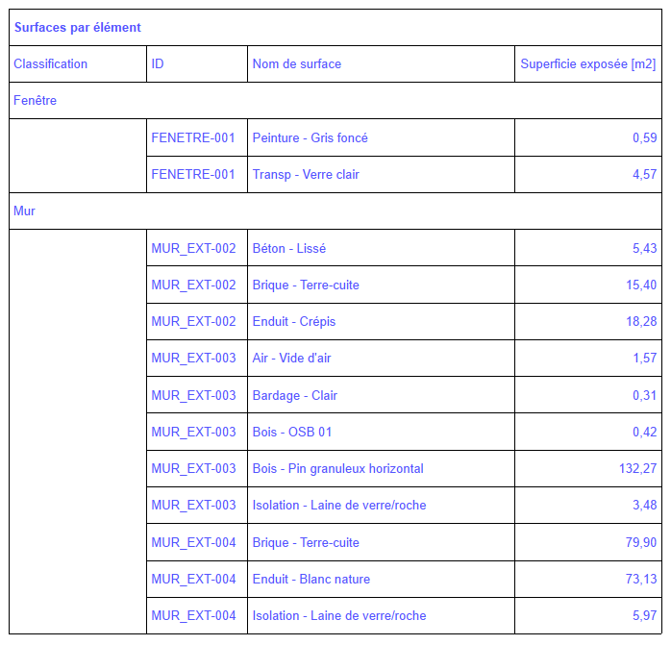Select the 79,90 exposed area cell
The width and height of the screenshot is (671, 645).
tap(641, 543)
